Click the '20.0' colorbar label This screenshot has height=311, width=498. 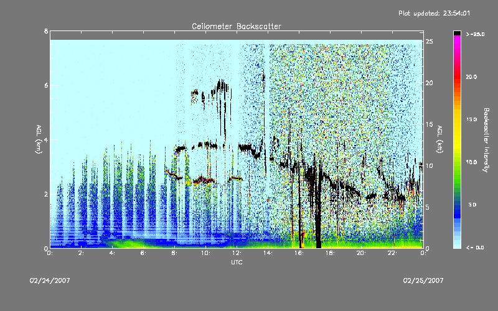[471, 77]
